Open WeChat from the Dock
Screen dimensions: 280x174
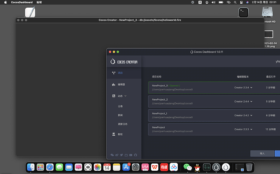[x=187, y=167]
